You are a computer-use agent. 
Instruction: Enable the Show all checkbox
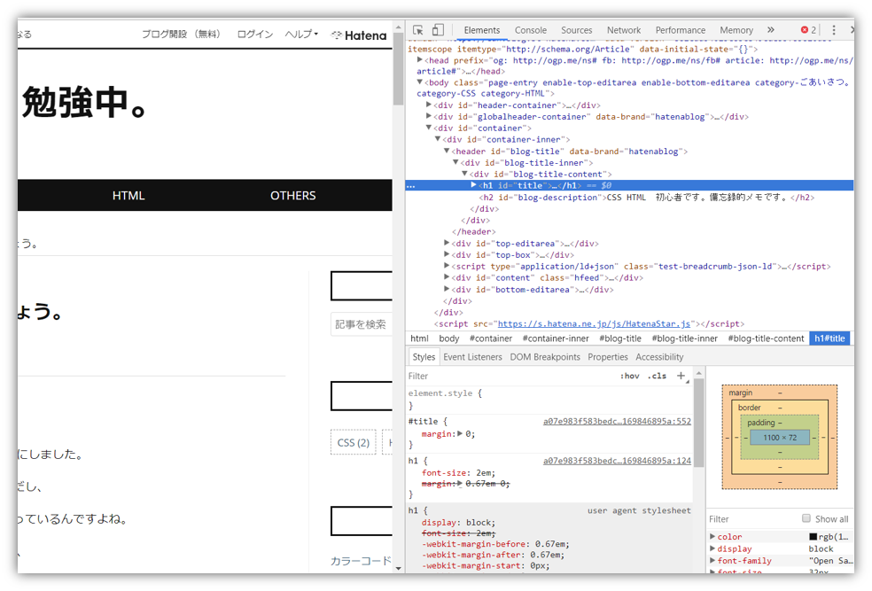click(x=806, y=518)
